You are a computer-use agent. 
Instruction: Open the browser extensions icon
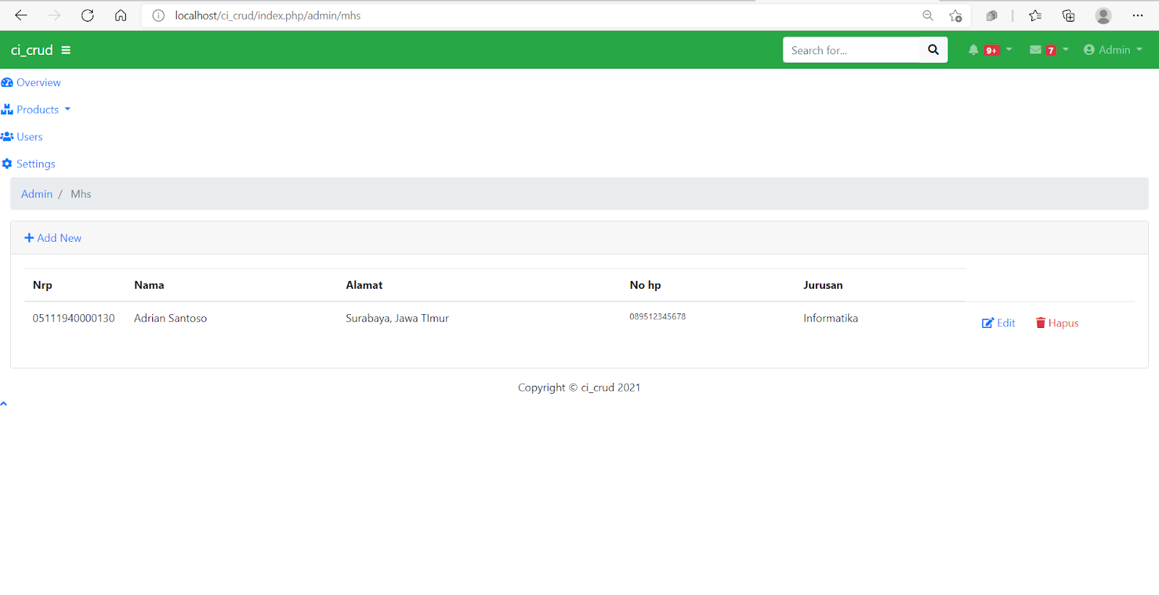[992, 15]
